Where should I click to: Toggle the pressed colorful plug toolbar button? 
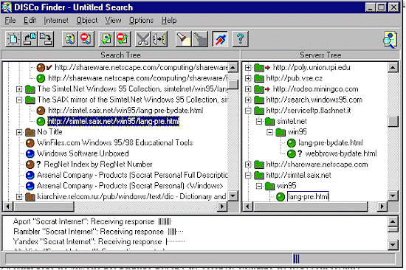tap(220, 39)
